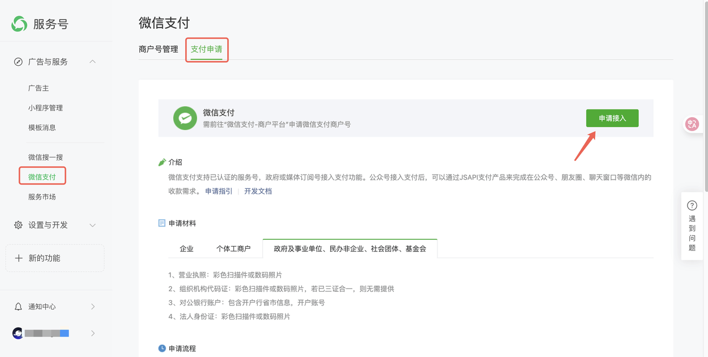This screenshot has height=357, width=708.
Task: Select 小程序管理 in the sidebar
Action: (x=43, y=108)
